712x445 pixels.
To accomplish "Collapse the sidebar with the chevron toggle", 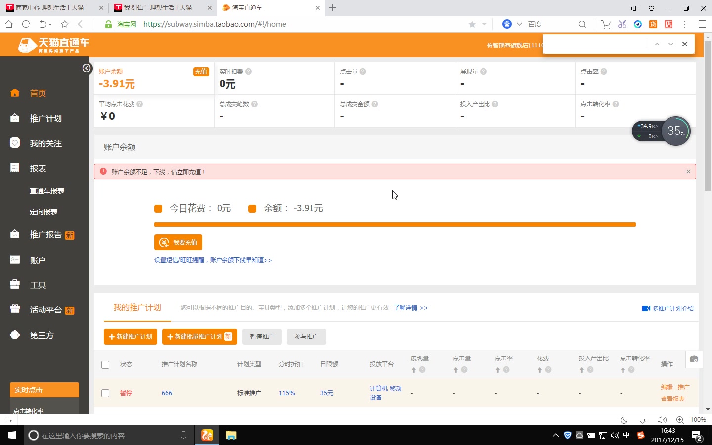I will click(87, 68).
